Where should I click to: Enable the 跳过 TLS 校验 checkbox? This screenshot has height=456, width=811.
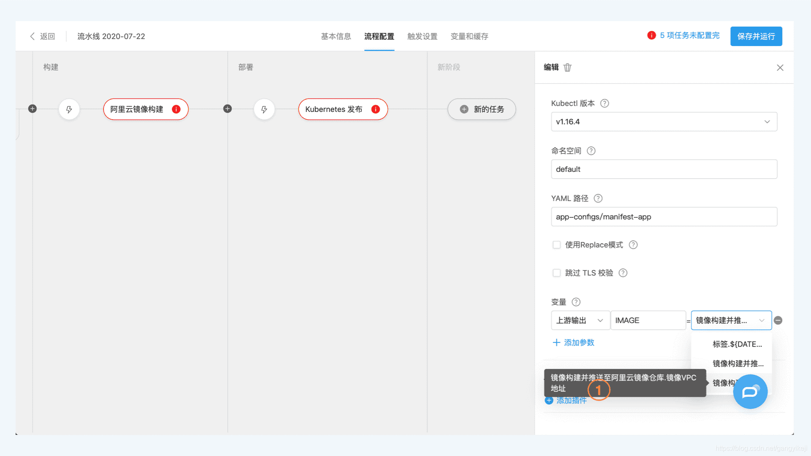556,273
